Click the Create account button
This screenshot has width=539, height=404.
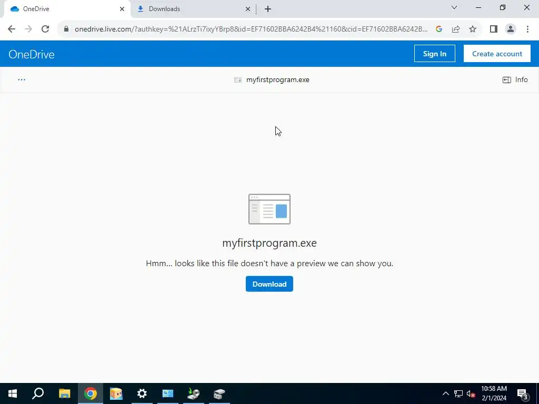[x=497, y=54]
